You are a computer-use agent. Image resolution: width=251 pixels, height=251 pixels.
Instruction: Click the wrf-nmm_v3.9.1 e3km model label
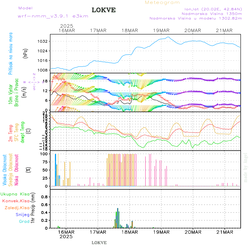(53, 16)
